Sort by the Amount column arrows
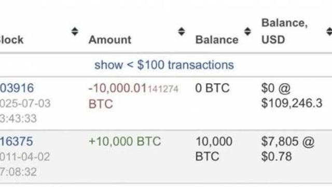 [x=182, y=31]
